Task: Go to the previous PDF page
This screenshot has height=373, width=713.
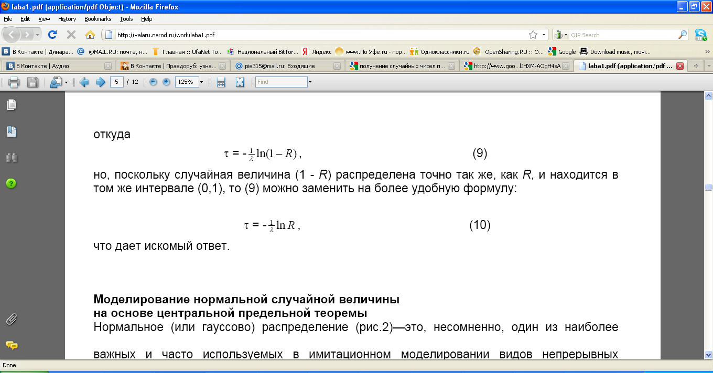Action: click(84, 82)
